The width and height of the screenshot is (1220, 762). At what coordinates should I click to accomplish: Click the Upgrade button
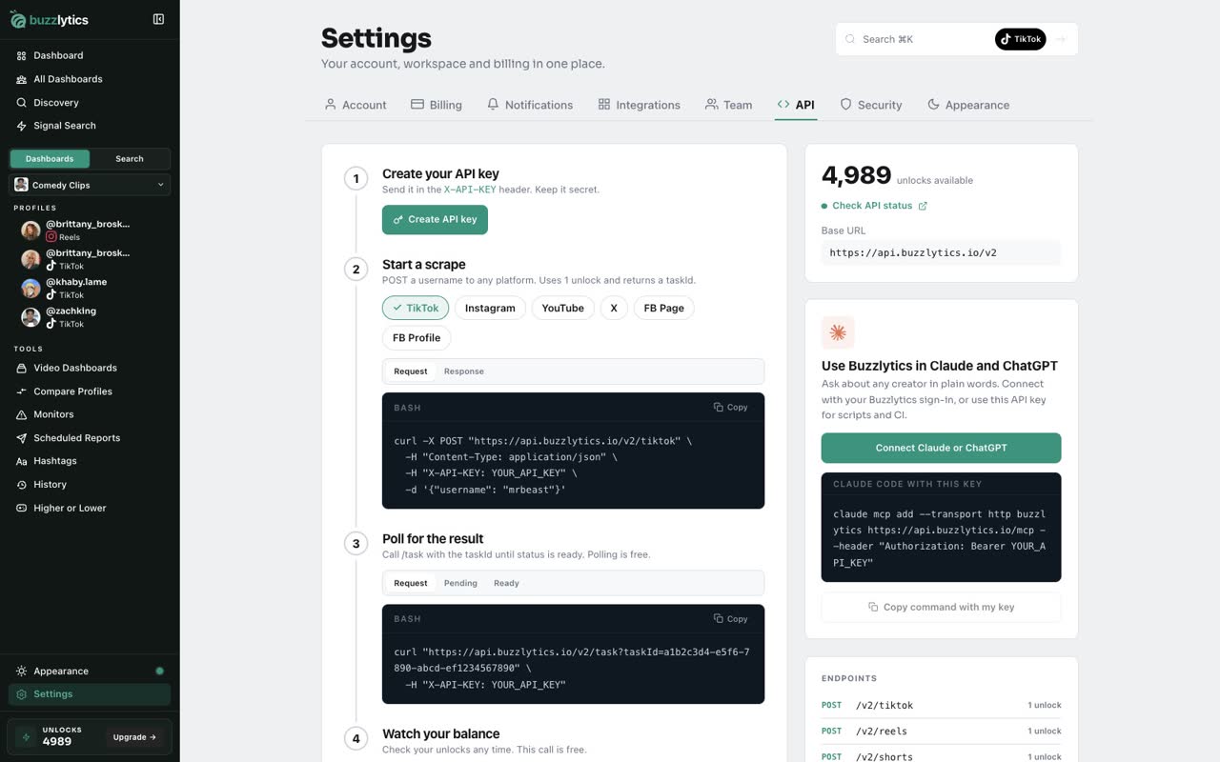tap(134, 737)
